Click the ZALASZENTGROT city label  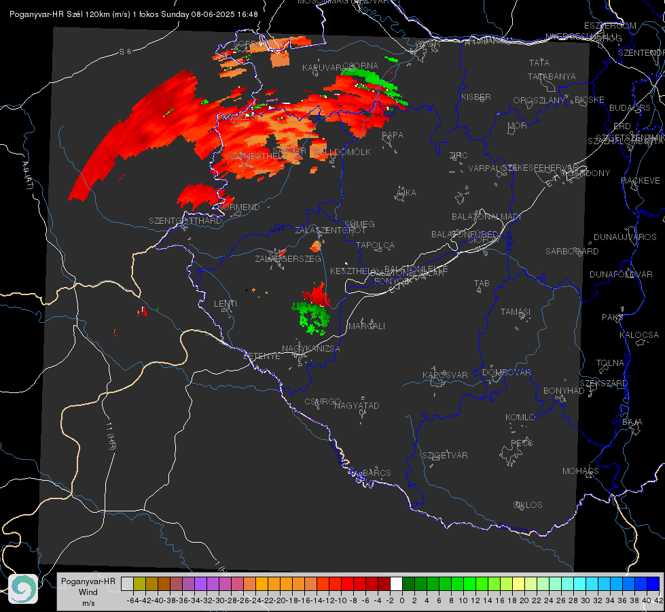point(330,231)
